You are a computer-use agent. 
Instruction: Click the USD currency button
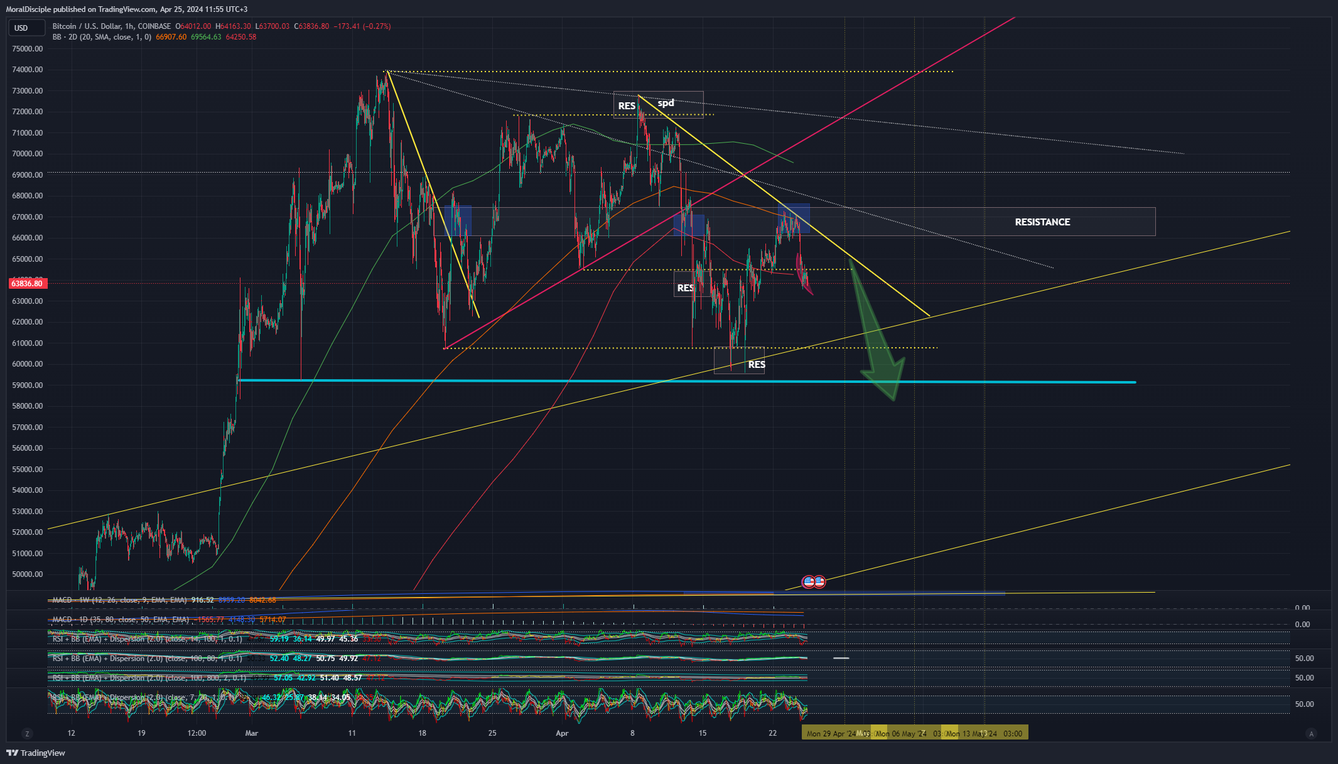(26, 28)
